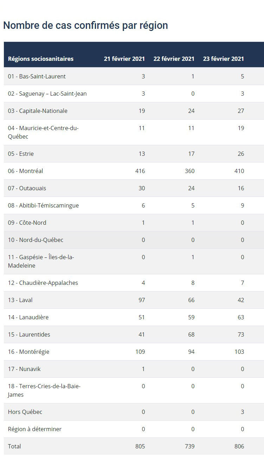Screen dimensions: 264x460
Task: Click the Total row label
Action: click(x=14, y=446)
